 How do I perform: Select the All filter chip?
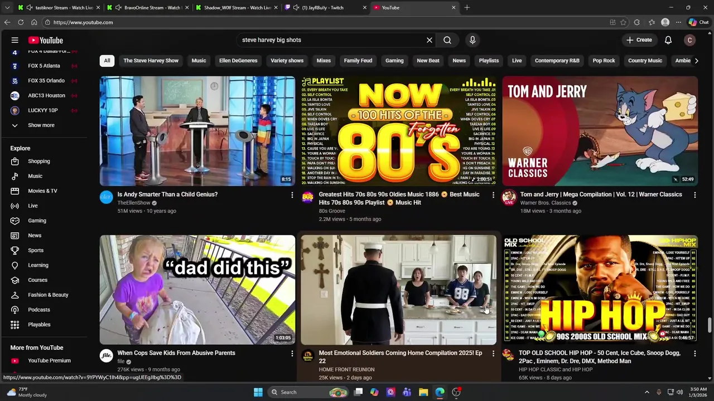click(x=107, y=61)
